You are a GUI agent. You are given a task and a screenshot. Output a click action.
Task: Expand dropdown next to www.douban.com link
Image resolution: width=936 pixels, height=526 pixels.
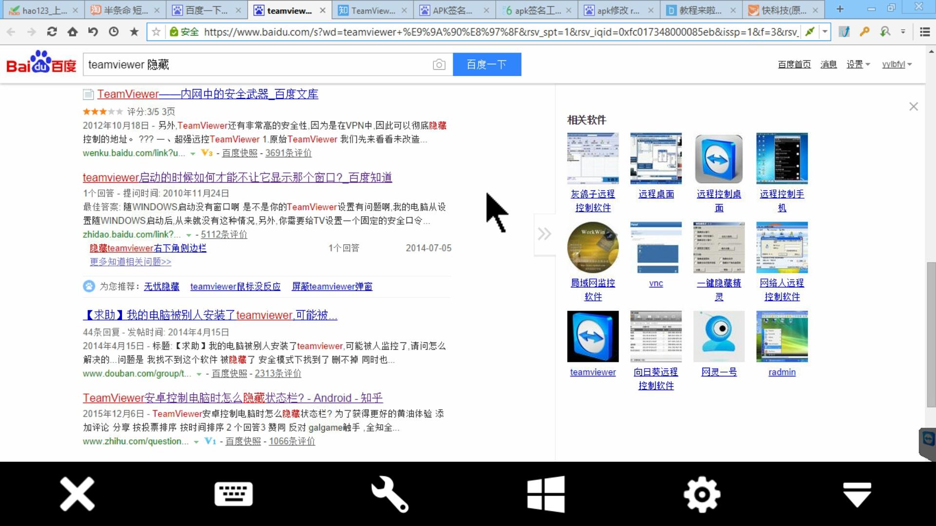(x=199, y=374)
